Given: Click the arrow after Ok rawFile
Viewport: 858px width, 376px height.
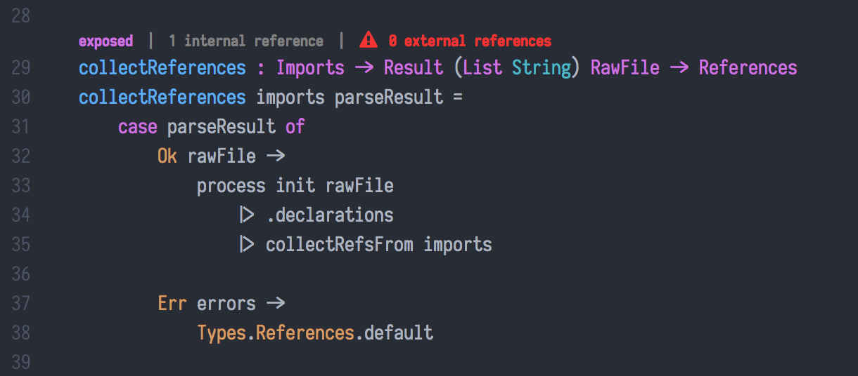Looking at the screenshot, I should click(x=276, y=156).
